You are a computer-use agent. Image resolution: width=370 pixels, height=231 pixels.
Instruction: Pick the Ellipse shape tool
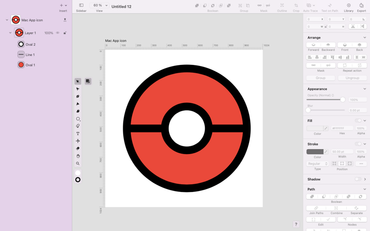coord(78,119)
